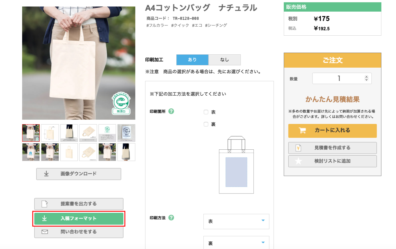Open the 表 print method dropdown
This screenshot has width=396, height=249.
236,221
